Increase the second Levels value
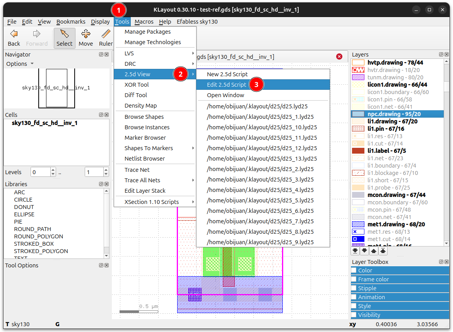This screenshot has height=332, width=453. coord(106,170)
